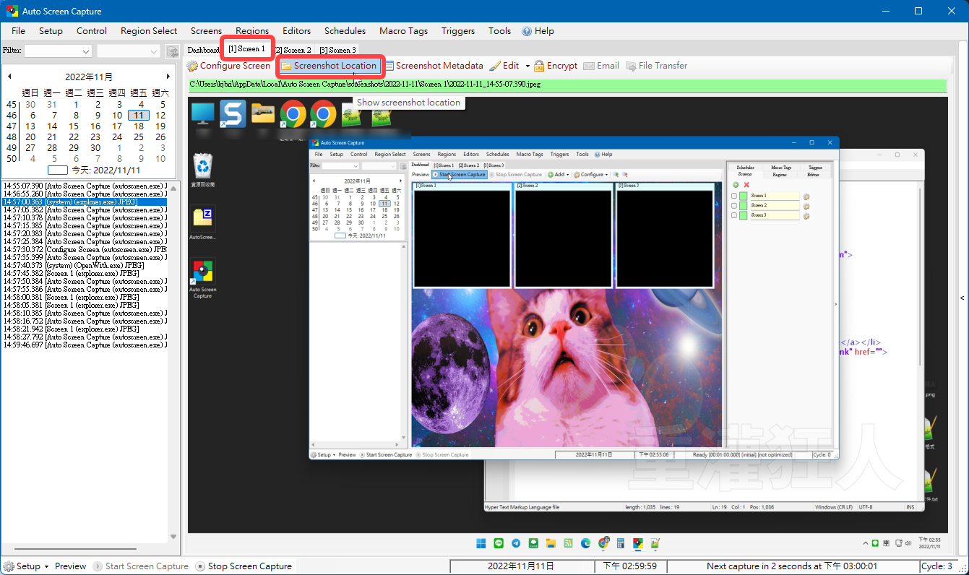Select list row 14:57:30.372 Configure Screen
This screenshot has height=575, width=969.
tap(84, 249)
